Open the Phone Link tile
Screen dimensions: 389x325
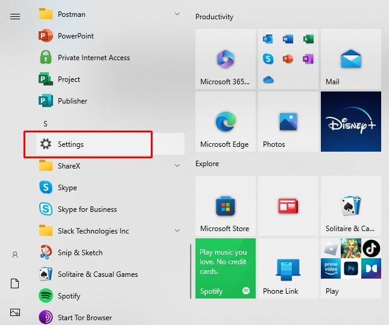tap(288, 268)
